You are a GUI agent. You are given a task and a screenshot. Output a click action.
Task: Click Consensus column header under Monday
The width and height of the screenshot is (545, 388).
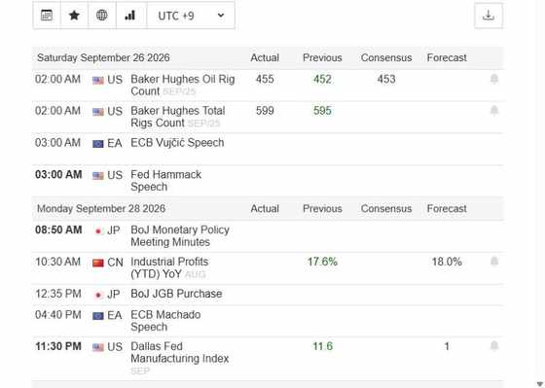[386, 209]
